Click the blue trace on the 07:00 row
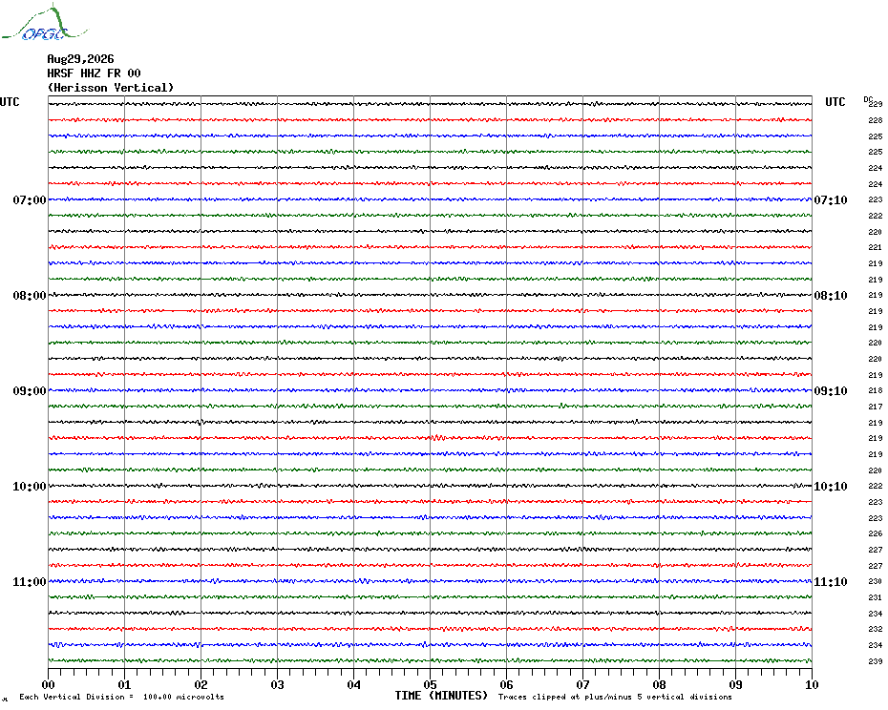The height and width of the screenshot is (710, 888). coord(431,199)
